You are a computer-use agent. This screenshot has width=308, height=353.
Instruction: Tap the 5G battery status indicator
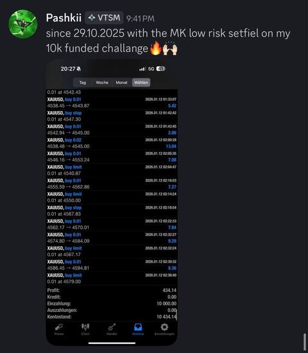(x=160, y=69)
